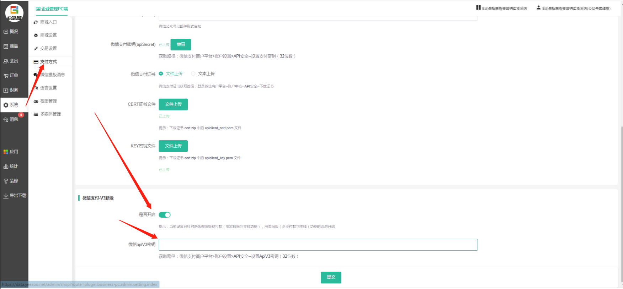Go to 会员 members section icon
The width and height of the screenshot is (623, 289).
6,61
